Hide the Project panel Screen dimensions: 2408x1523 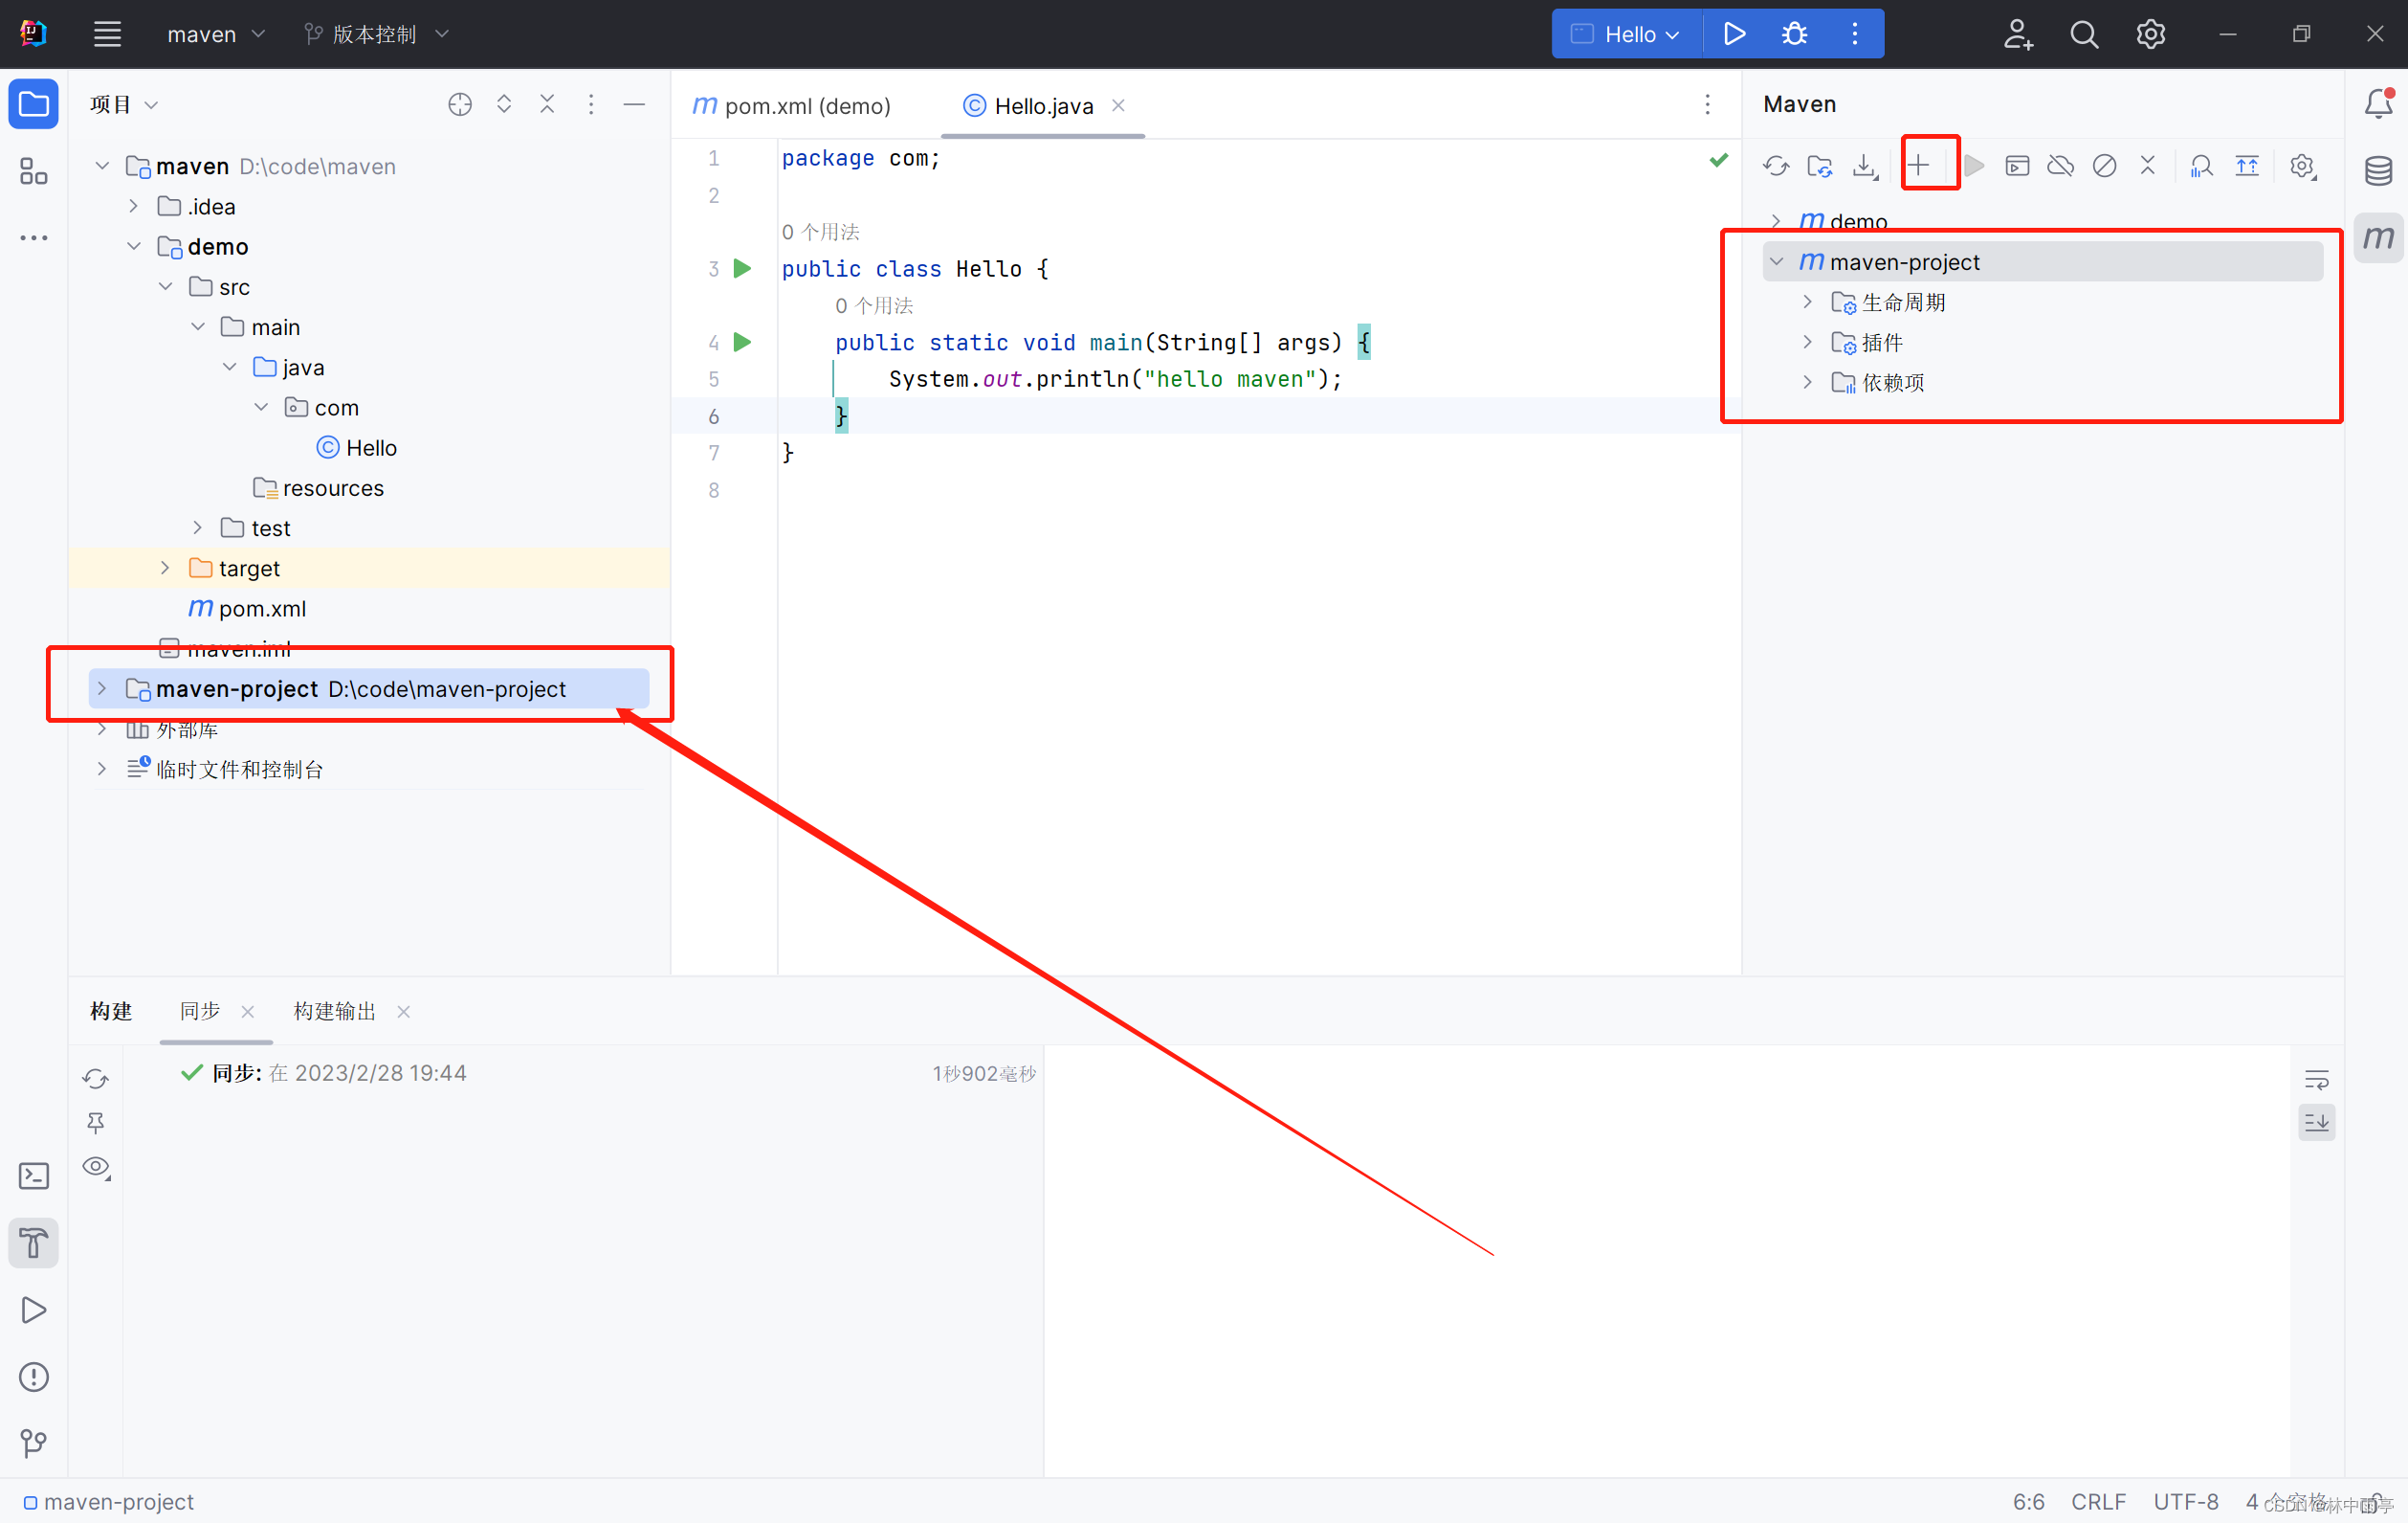click(x=634, y=104)
